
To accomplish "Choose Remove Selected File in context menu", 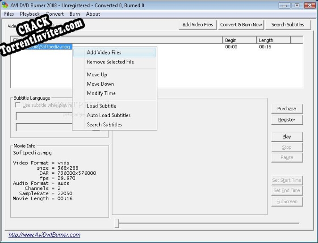I will 115,62.
